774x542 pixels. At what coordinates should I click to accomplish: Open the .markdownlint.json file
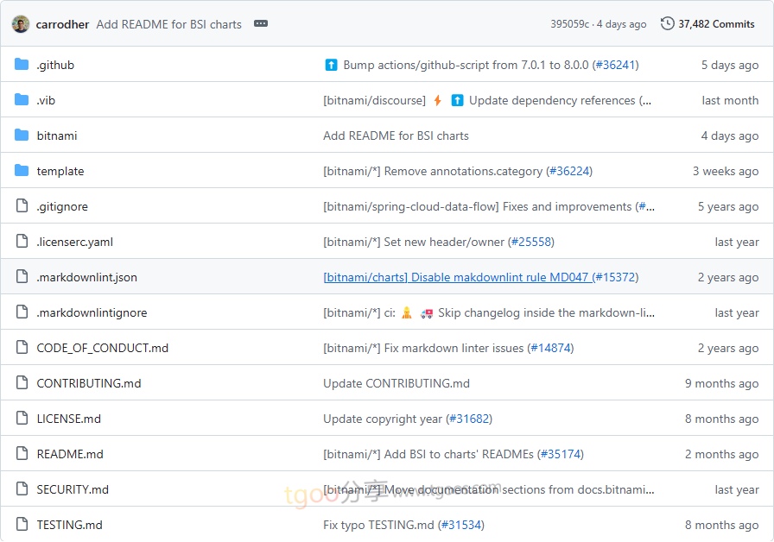pyautogui.click(x=86, y=277)
